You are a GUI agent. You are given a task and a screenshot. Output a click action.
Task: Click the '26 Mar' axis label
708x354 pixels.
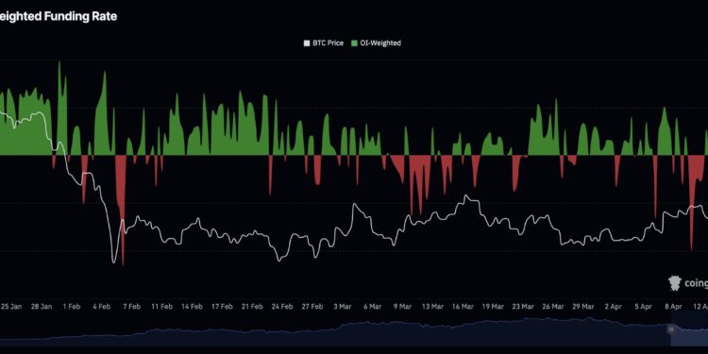coord(552,307)
